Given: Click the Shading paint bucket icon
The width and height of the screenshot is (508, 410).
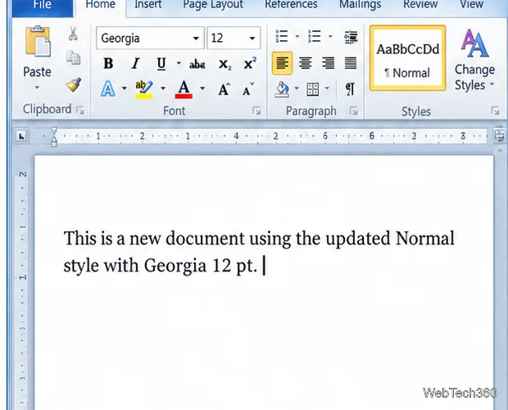Looking at the screenshot, I should click(x=282, y=89).
